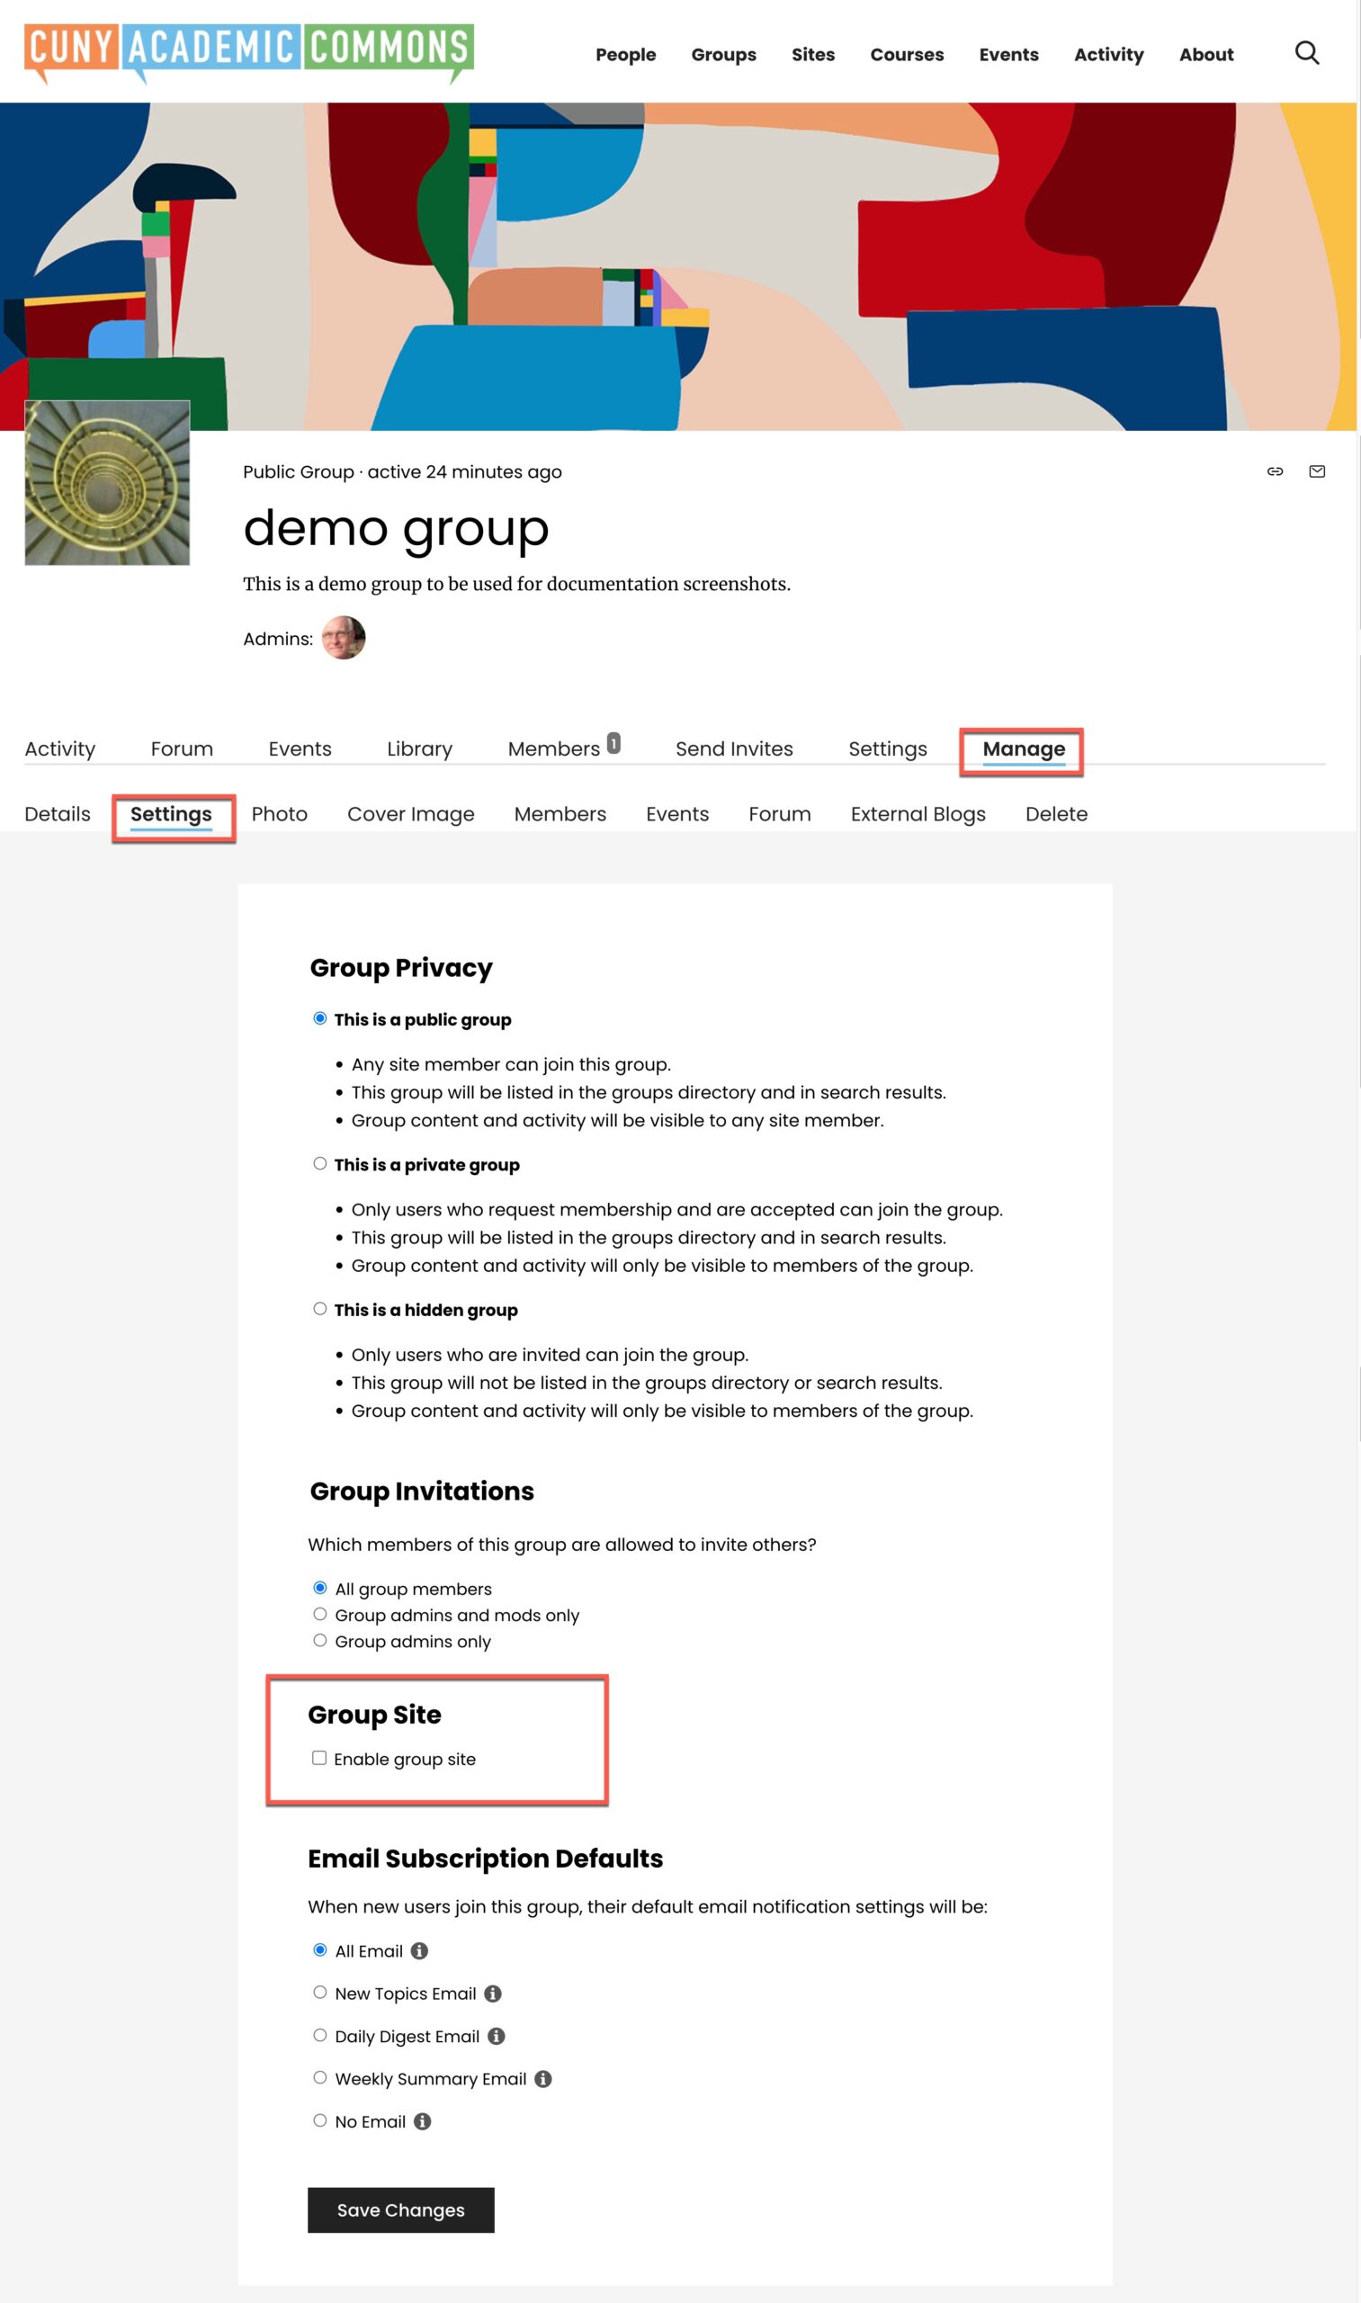Open Groups in top navigation
The height and width of the screenshot is (2303, 1361).
(723, 54)
